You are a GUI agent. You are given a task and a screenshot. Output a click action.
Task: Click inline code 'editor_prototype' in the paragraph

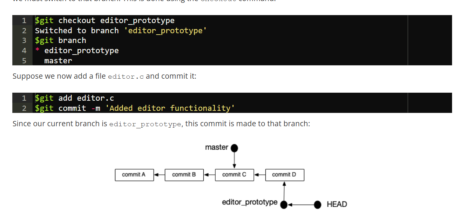[145, 124]
